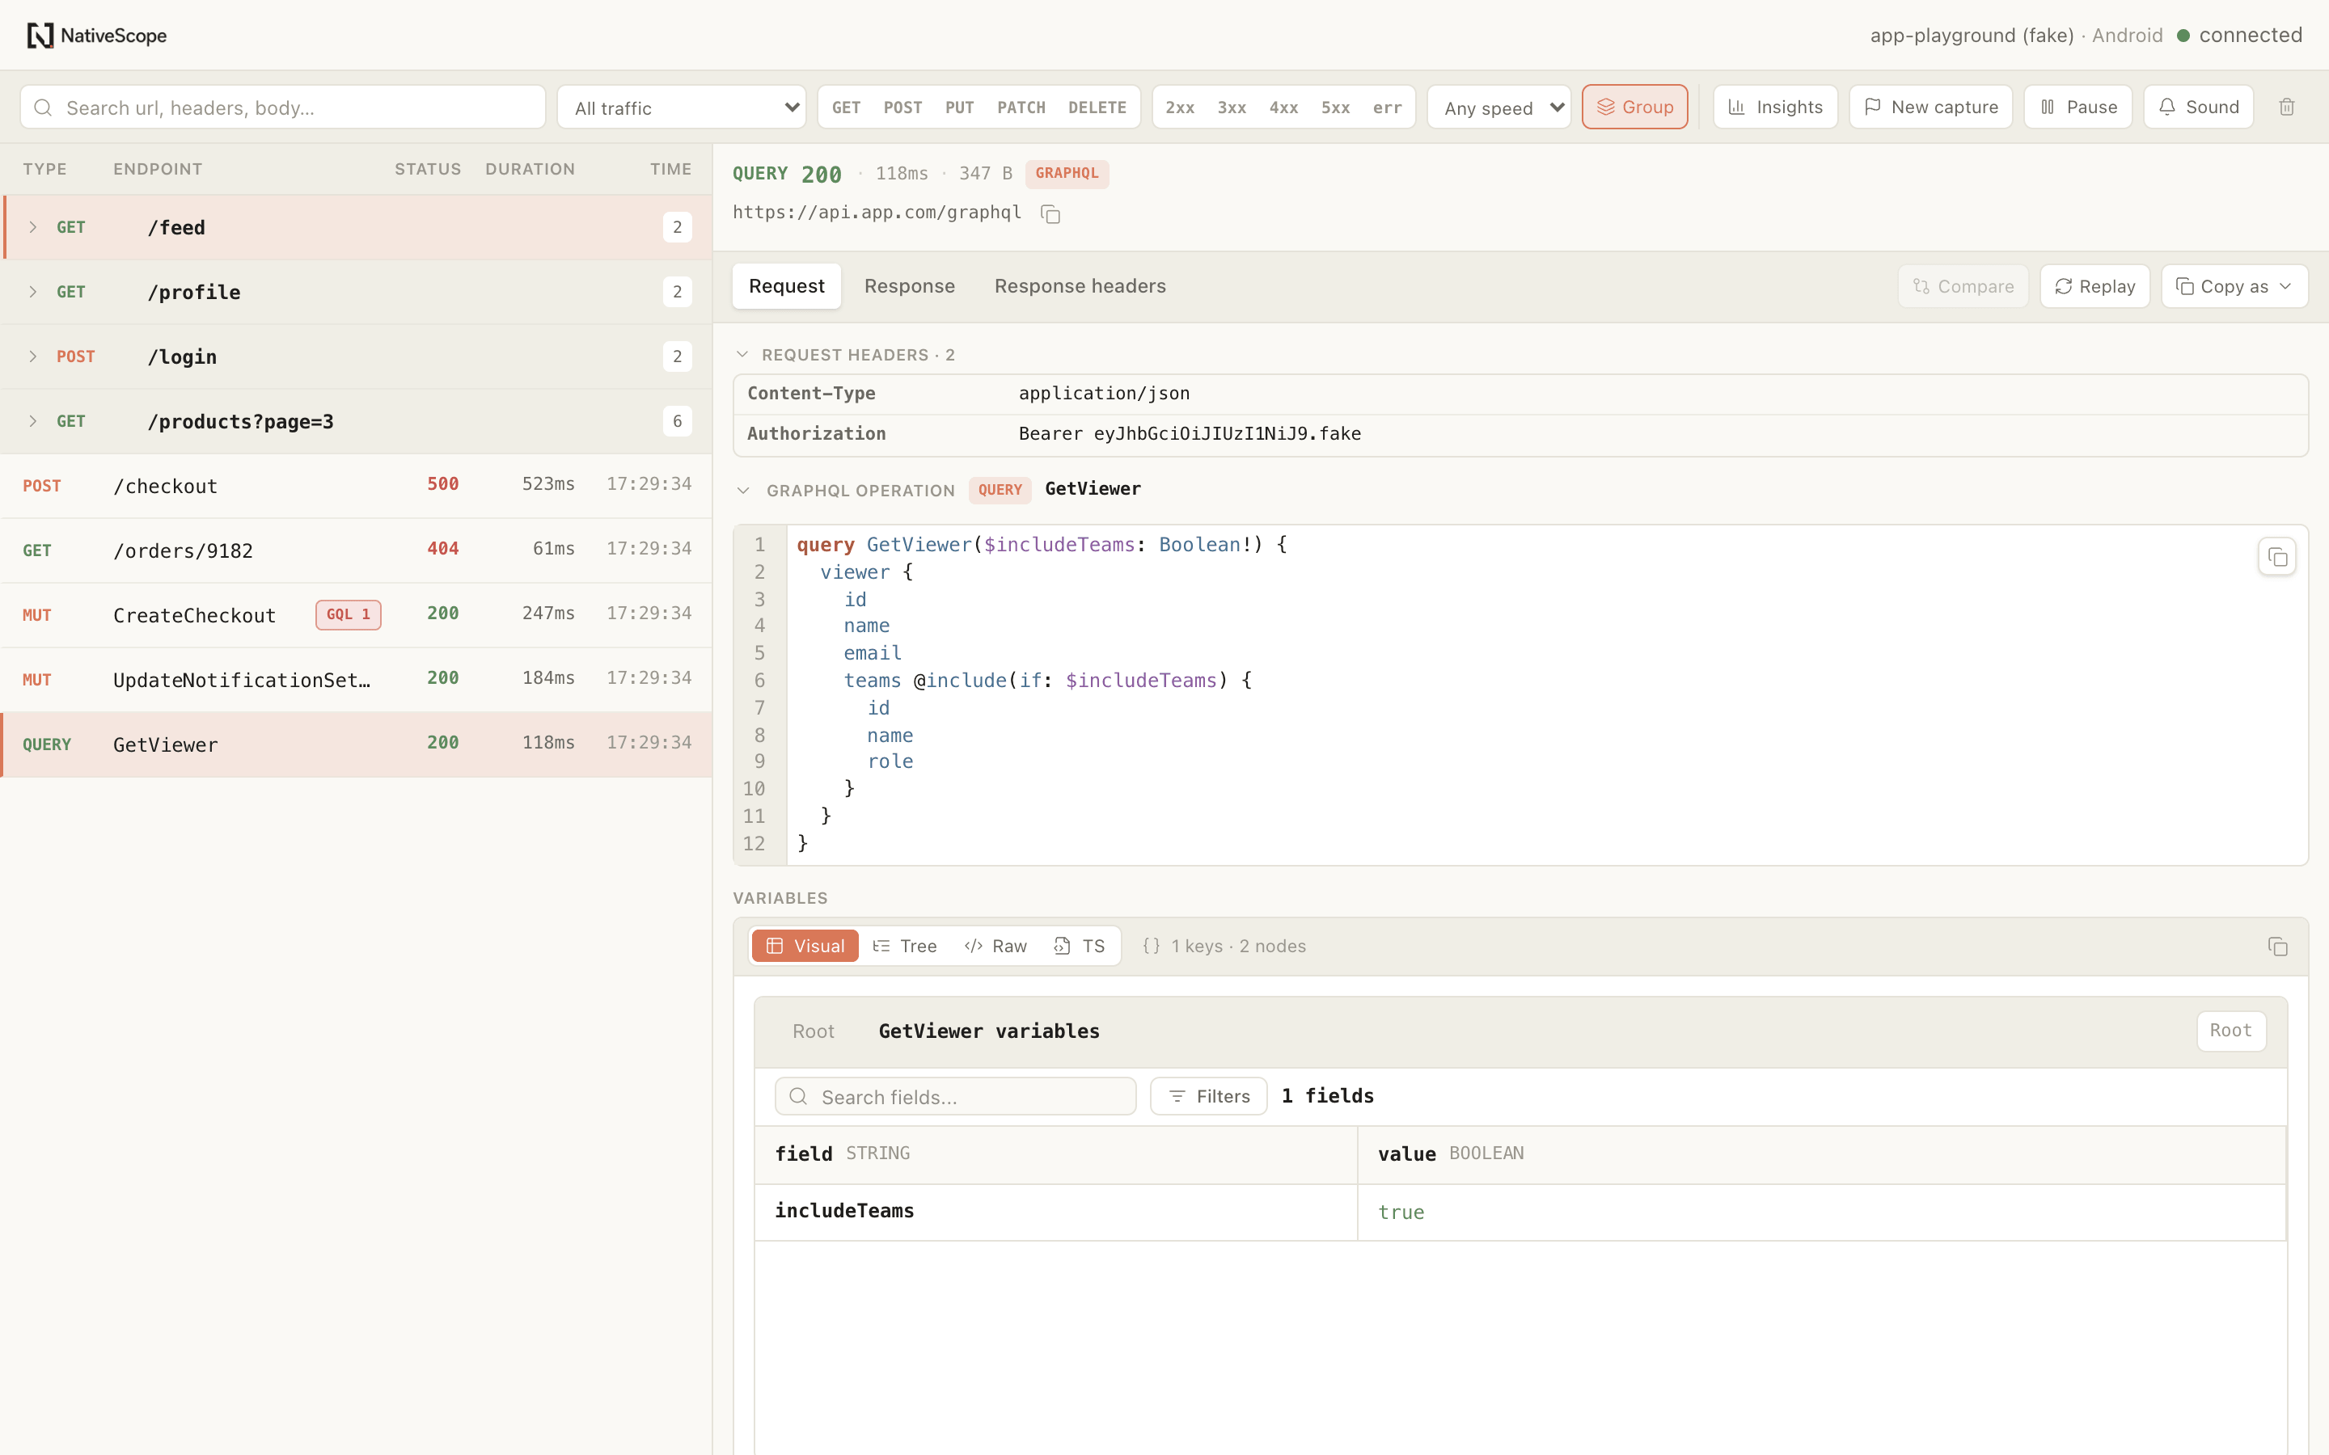Click the Compare button

(1963, 286)
